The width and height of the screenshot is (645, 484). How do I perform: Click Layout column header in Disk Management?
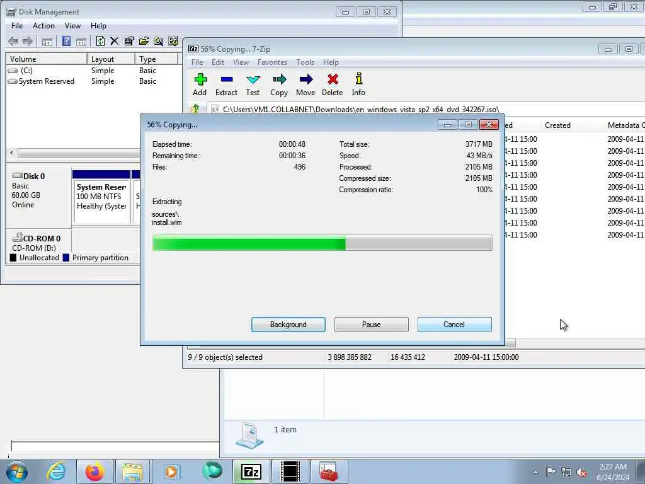point(111,59)
